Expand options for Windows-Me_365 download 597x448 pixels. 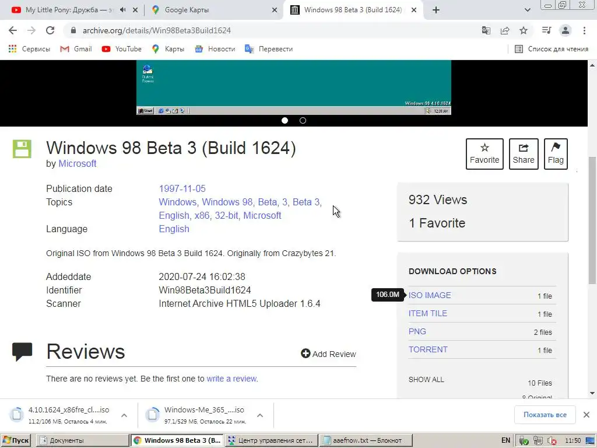260,415
